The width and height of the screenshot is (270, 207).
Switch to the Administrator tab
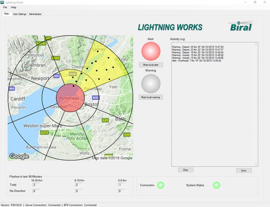click(x=35, y=14)
